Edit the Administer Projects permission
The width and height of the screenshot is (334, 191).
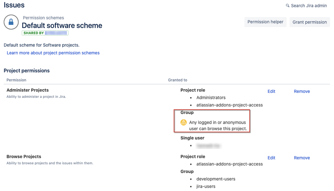(271, 91)
